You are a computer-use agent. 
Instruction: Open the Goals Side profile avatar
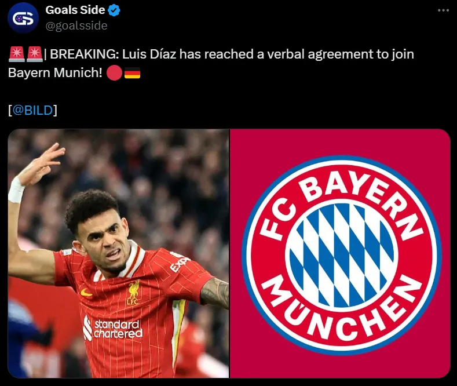(x=23, y=18)
